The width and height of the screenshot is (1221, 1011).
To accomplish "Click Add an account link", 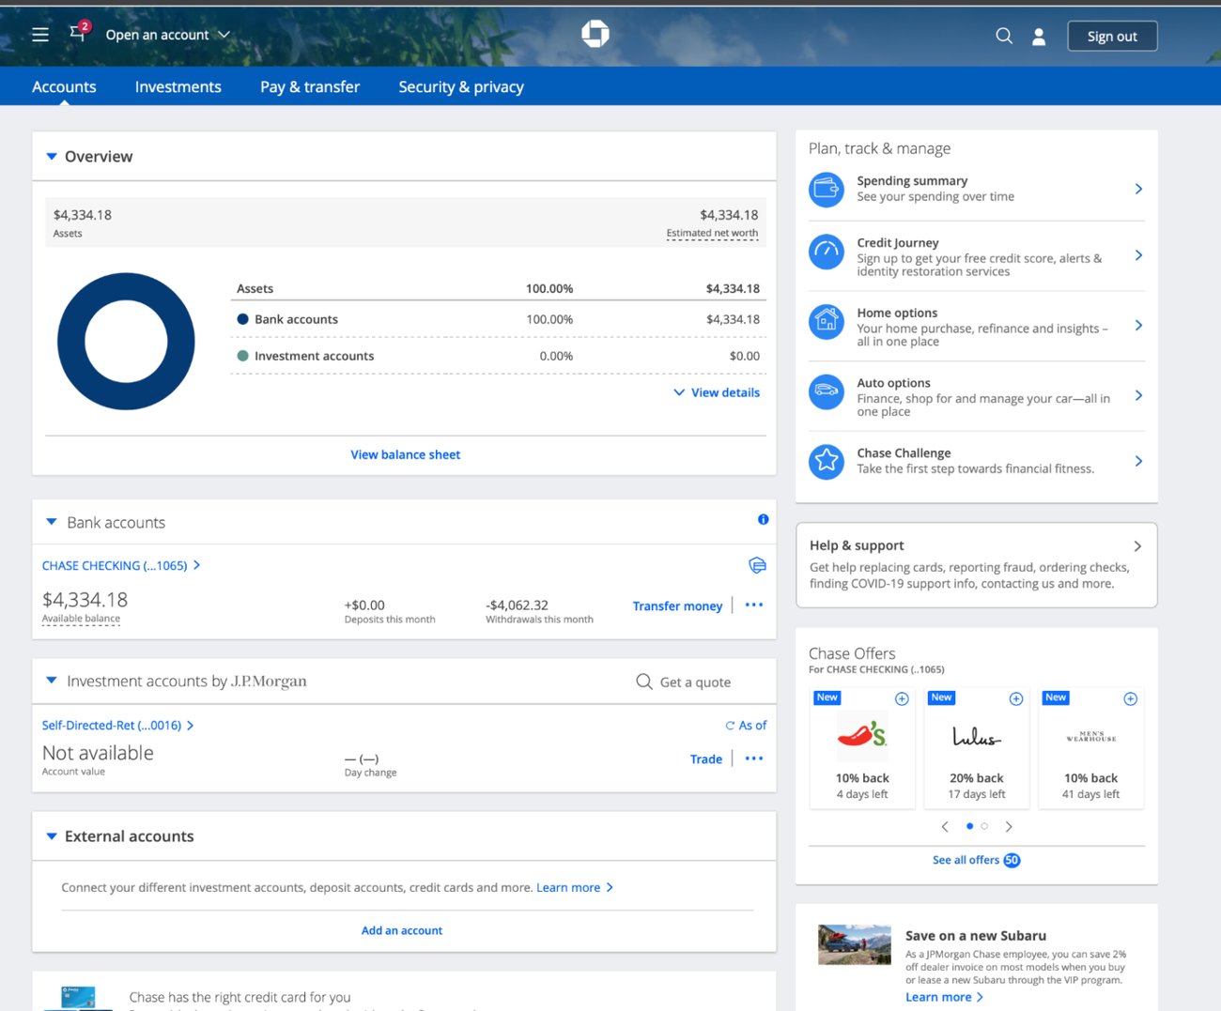I will (402, 930).
